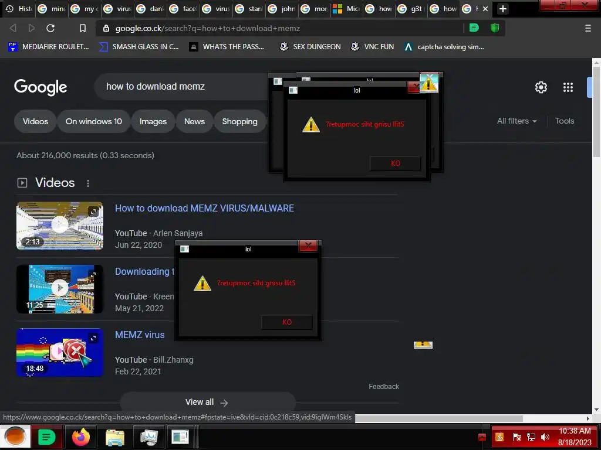
Task: Select the Shopping filter chip
Action: [239, 121]
